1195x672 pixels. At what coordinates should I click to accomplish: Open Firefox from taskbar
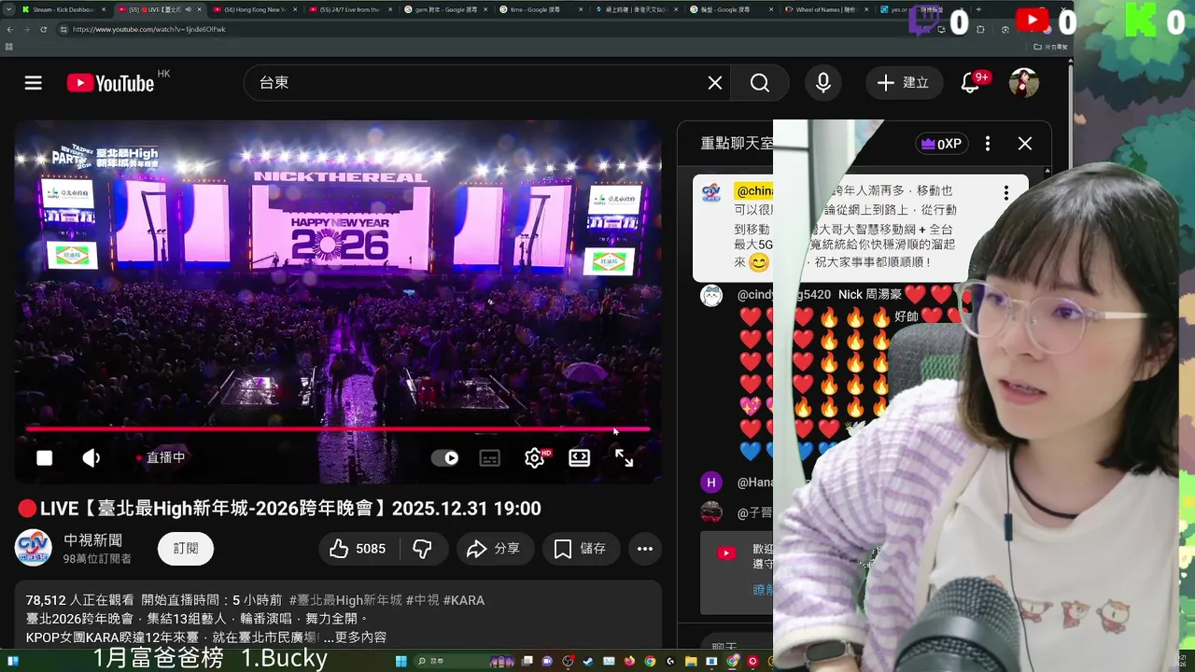point(629,662)
